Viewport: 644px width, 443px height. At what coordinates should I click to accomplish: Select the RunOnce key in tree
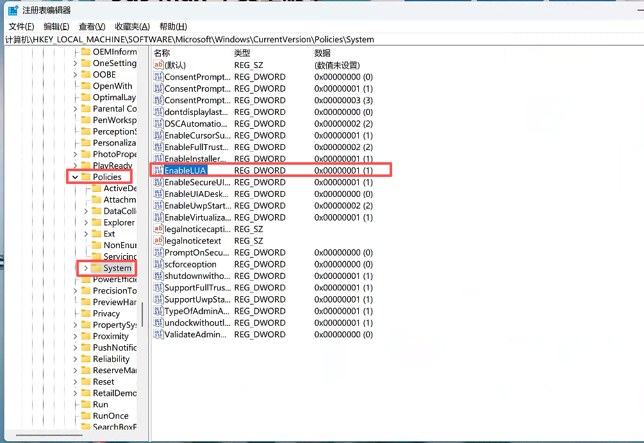pos(110,415)
